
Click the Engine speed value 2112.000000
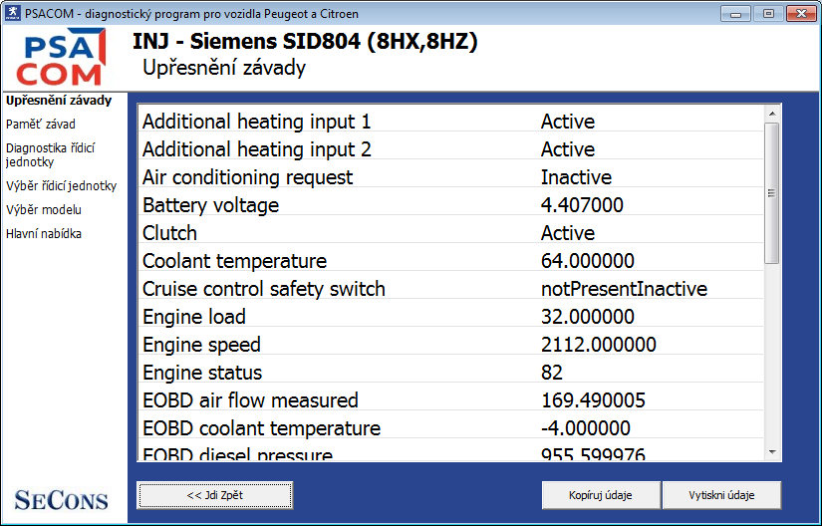pyautogui.click(x=598, y=345)
